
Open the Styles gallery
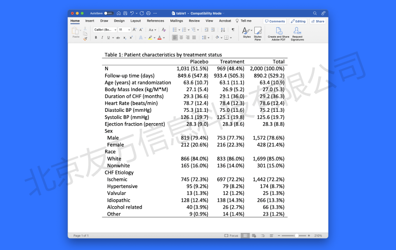click(x=247, y=32)
